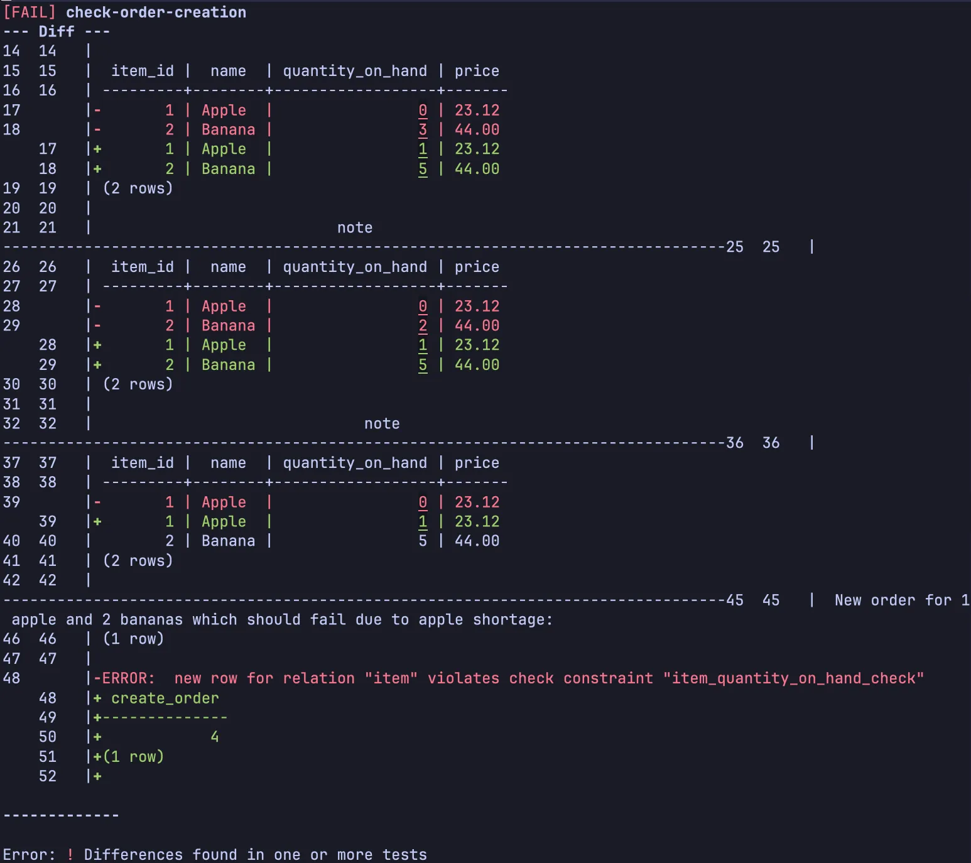971x863 pixels.
Task: Select the underlined quantity 3 for Banana
Action: coord(422,129)
